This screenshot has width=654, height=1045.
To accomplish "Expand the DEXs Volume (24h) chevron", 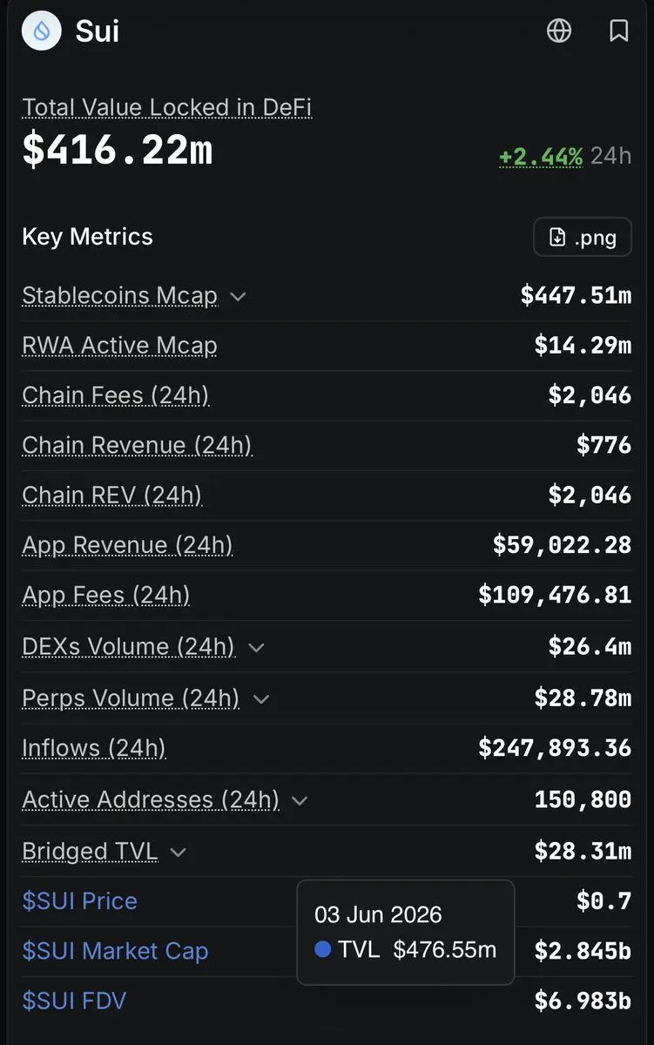I will point(256,647).
